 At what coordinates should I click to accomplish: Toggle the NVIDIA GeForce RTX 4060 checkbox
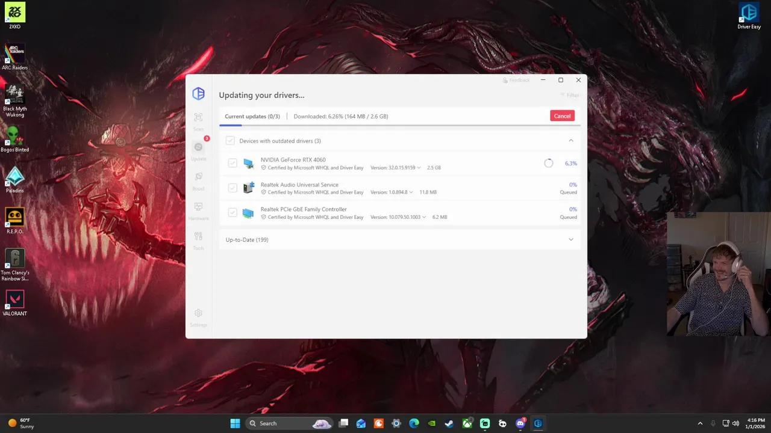coord(233,163)
